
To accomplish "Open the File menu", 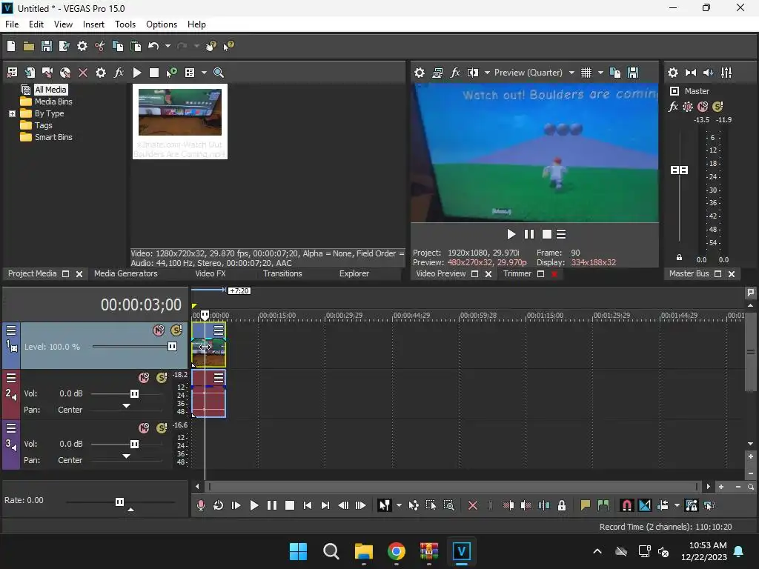I will 12,24.
